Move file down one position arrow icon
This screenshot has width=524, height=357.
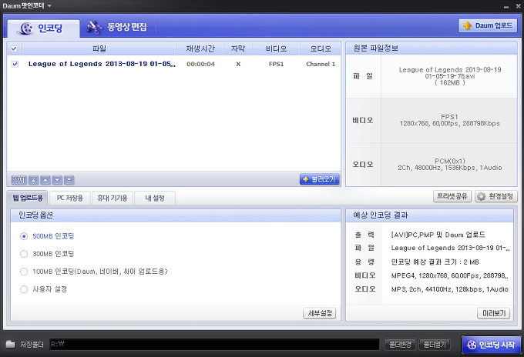(x=57, y=180)
